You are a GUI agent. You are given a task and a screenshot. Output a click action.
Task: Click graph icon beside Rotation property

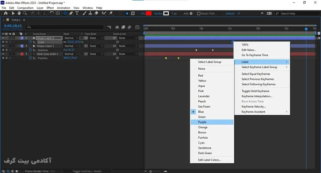point(34,50)
